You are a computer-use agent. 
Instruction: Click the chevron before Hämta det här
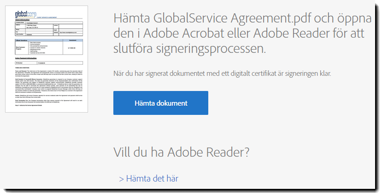tap(121, 178)
